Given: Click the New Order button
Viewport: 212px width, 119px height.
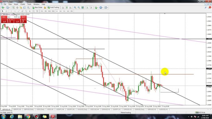Looking at the screenshot, I should coord(37,7).
